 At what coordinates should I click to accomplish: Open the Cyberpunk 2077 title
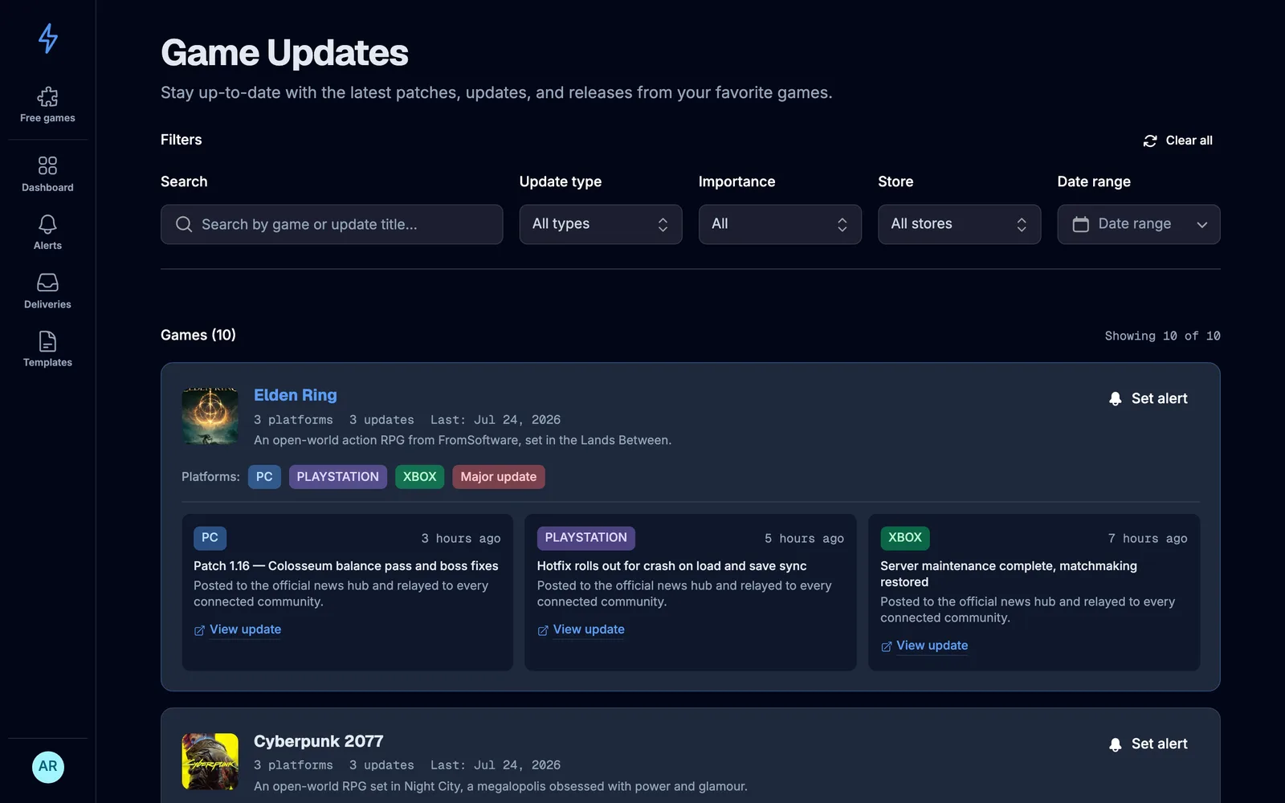click(318, 741)
